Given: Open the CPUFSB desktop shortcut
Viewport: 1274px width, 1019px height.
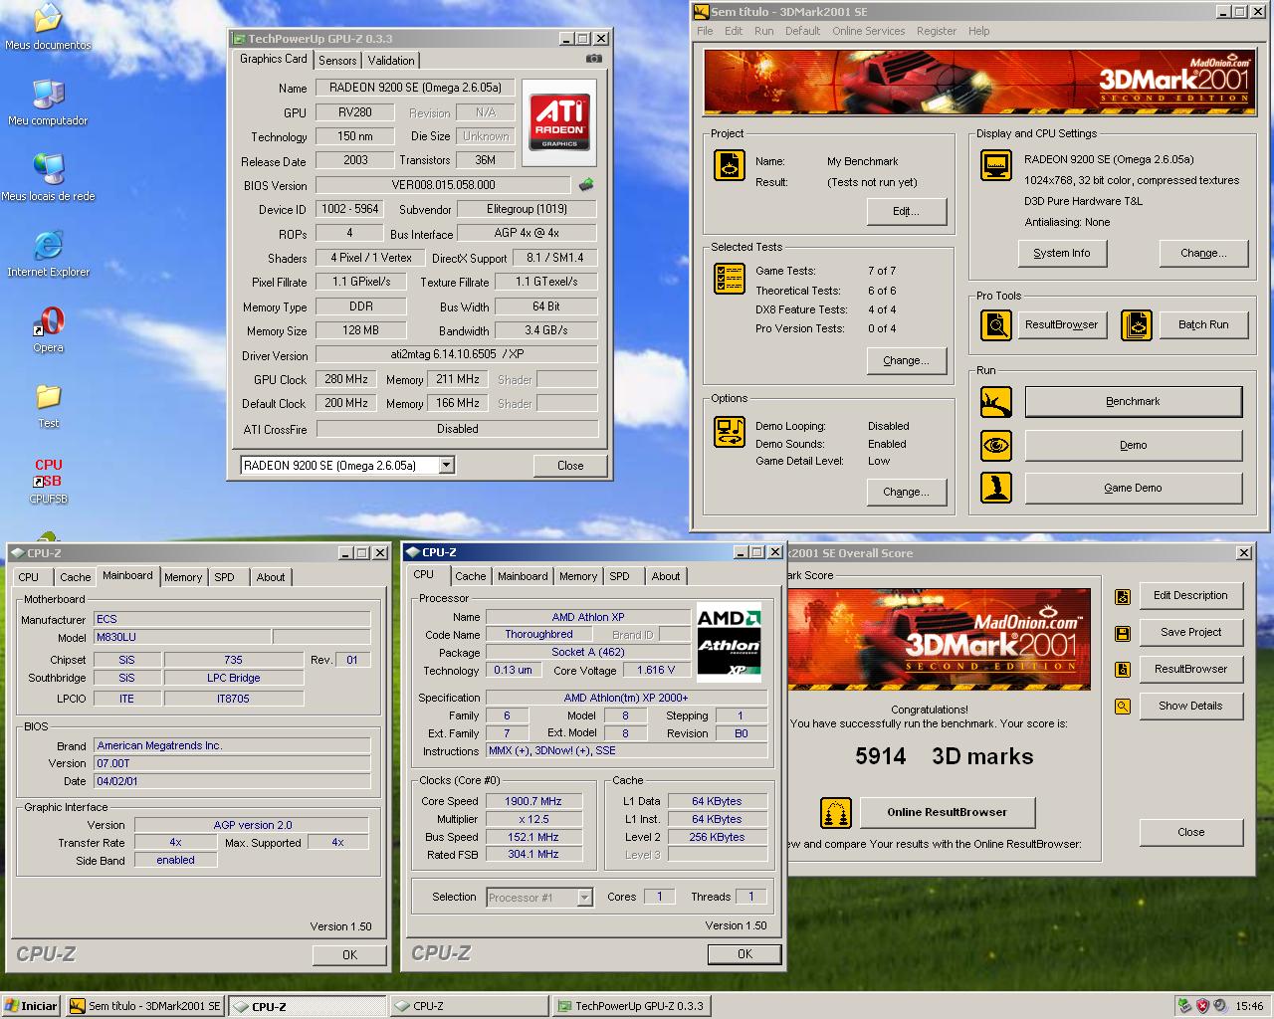Looking at the screenshot, I should 48,481.
